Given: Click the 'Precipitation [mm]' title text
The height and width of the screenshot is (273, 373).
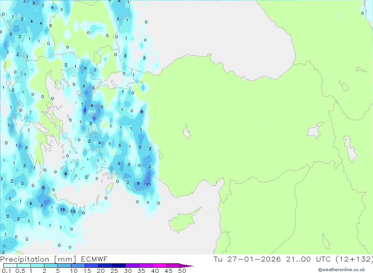Looking at the screenshot, I should (38, 259).
